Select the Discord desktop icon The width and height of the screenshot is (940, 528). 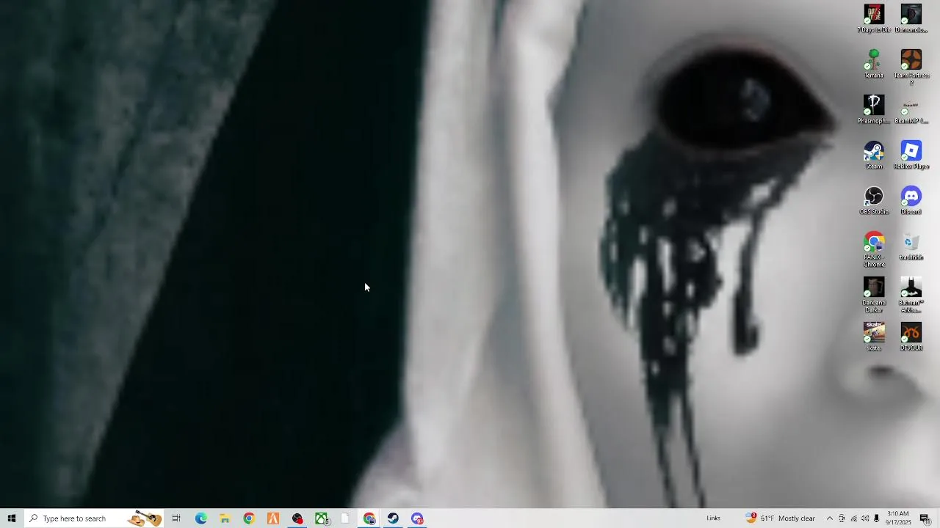point(911,200)
